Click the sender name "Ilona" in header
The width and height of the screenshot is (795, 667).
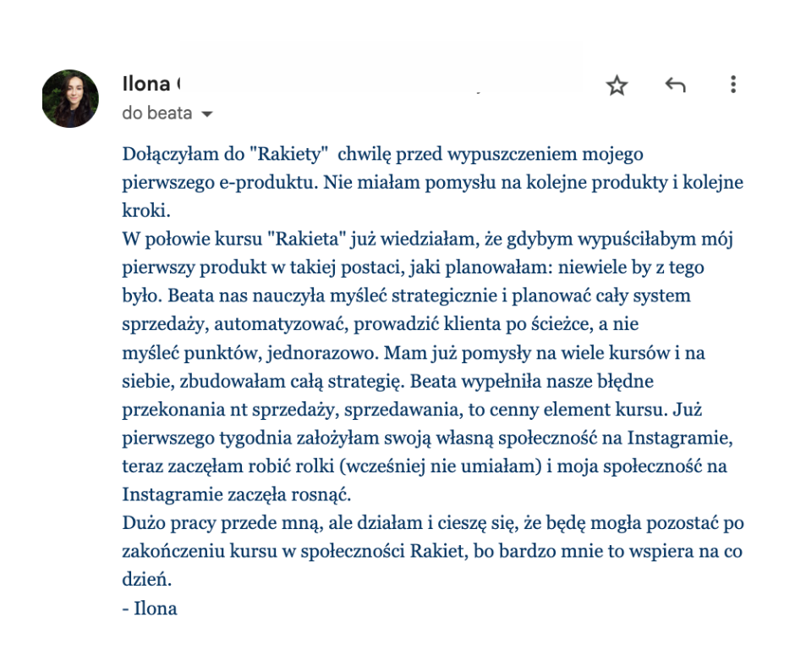point(146,85)
